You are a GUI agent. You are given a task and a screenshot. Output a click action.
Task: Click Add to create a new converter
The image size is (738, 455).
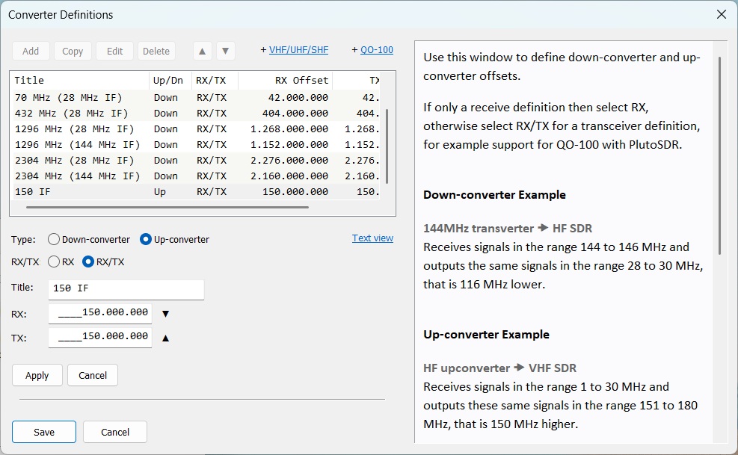pyautogui.click(x=31, y=51)
